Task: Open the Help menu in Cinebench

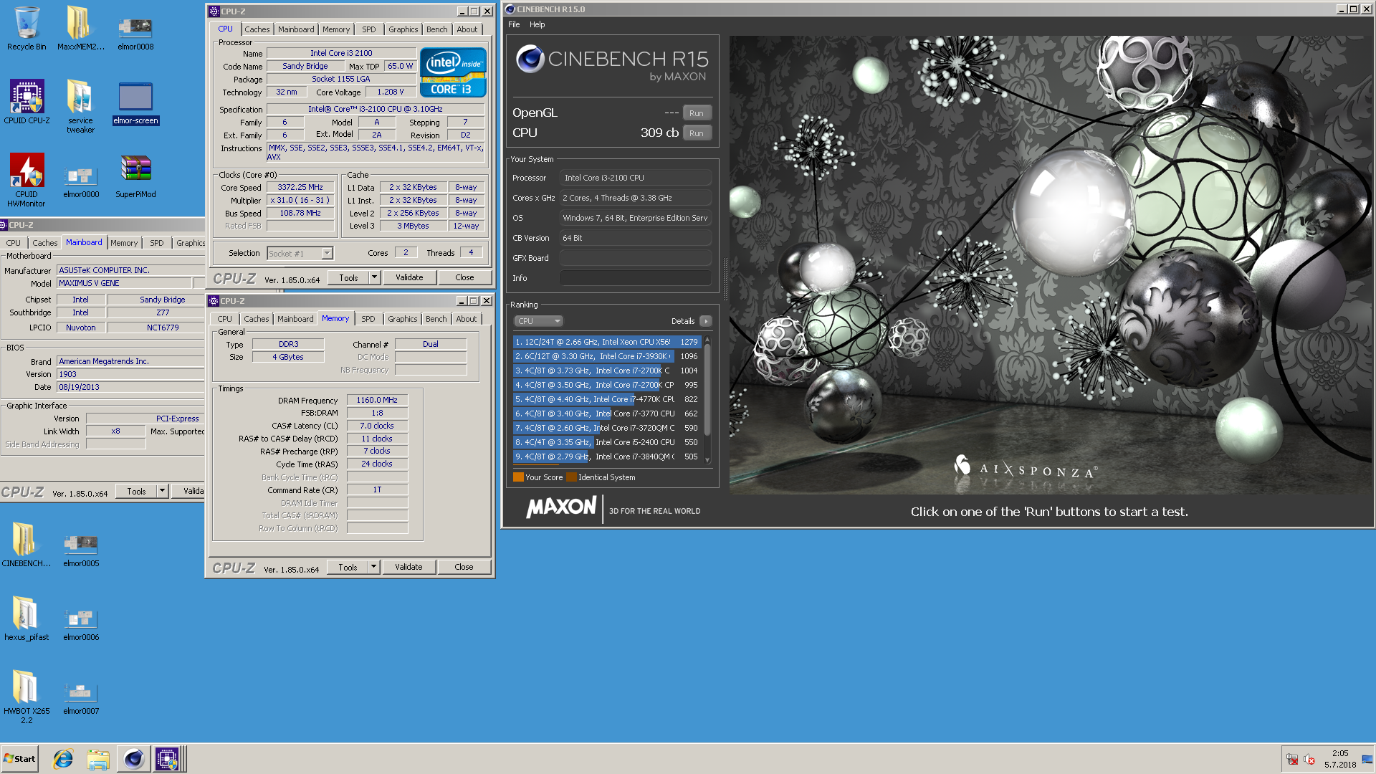Action: click(537, 24)
